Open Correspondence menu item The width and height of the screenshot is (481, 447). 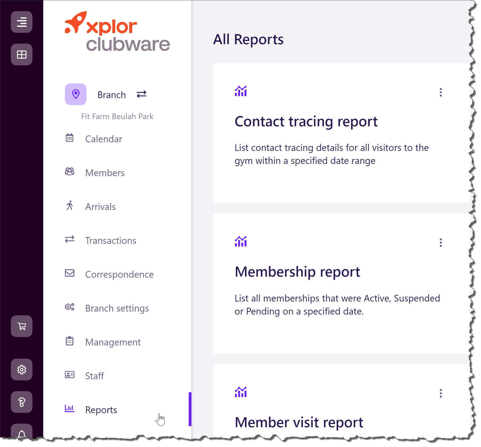[120, 274]
